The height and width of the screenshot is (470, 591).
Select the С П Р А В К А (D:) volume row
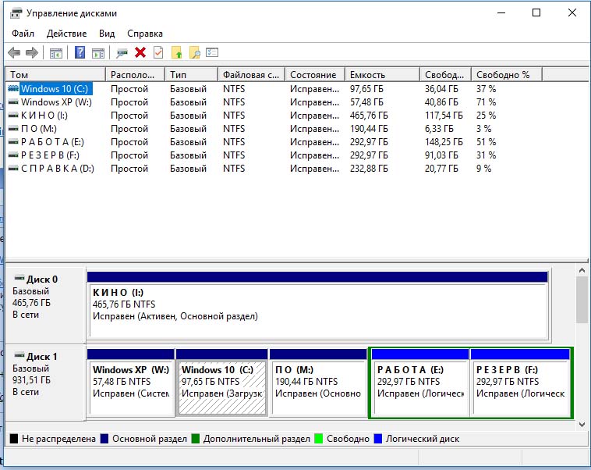click(x=56, y=169)
